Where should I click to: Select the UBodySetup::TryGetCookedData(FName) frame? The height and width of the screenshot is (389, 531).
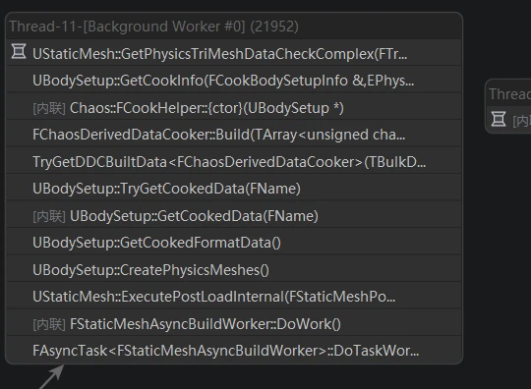234,189
